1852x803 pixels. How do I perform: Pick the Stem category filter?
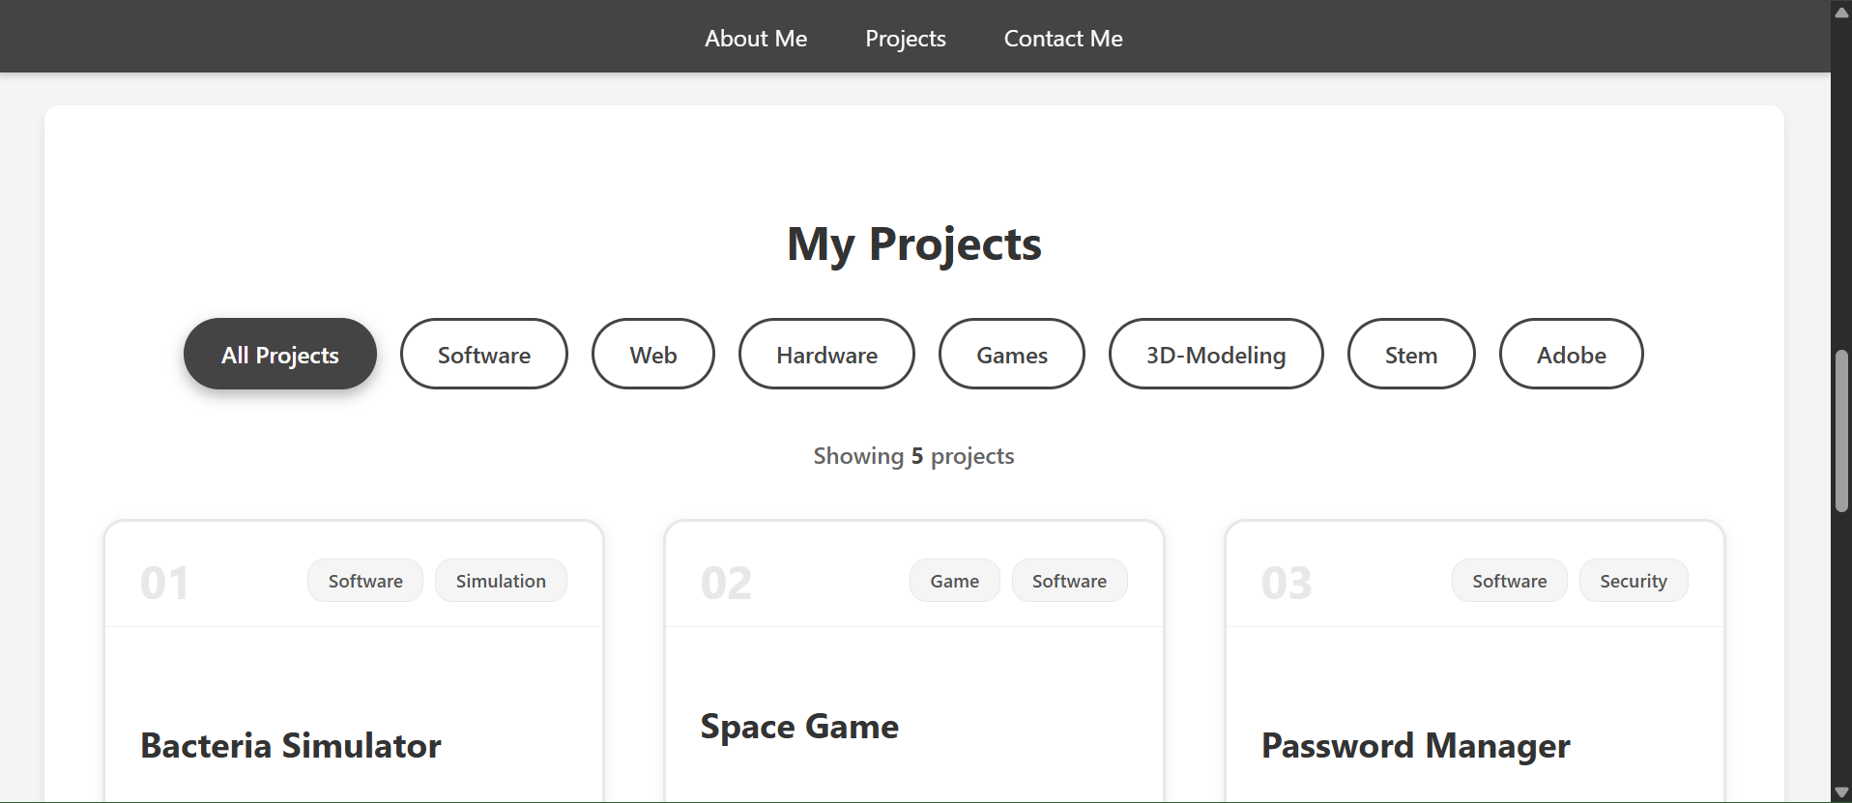[1410, 355]
